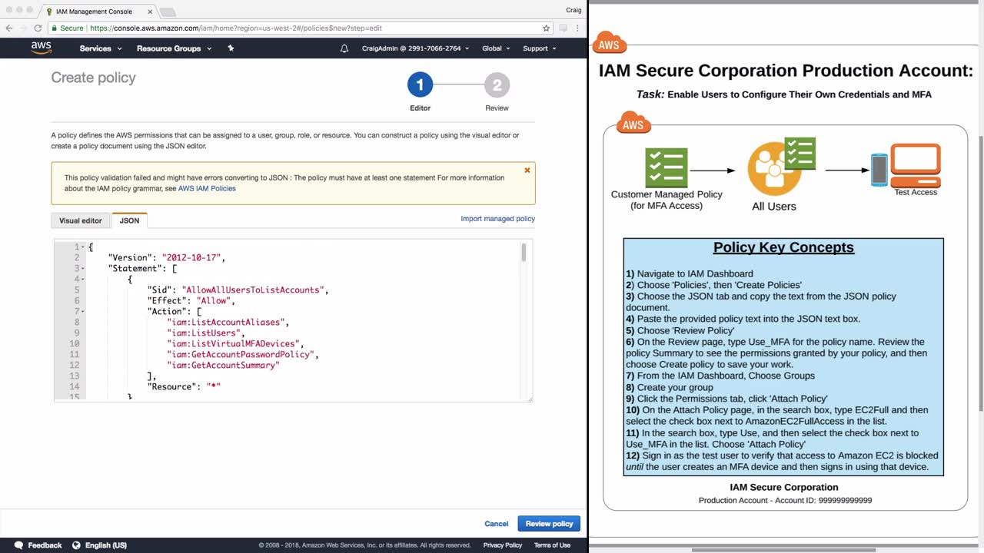The image size is (984, 553).
Task: Collapse the JSON fold at line 1
Action: coord(83,247)
